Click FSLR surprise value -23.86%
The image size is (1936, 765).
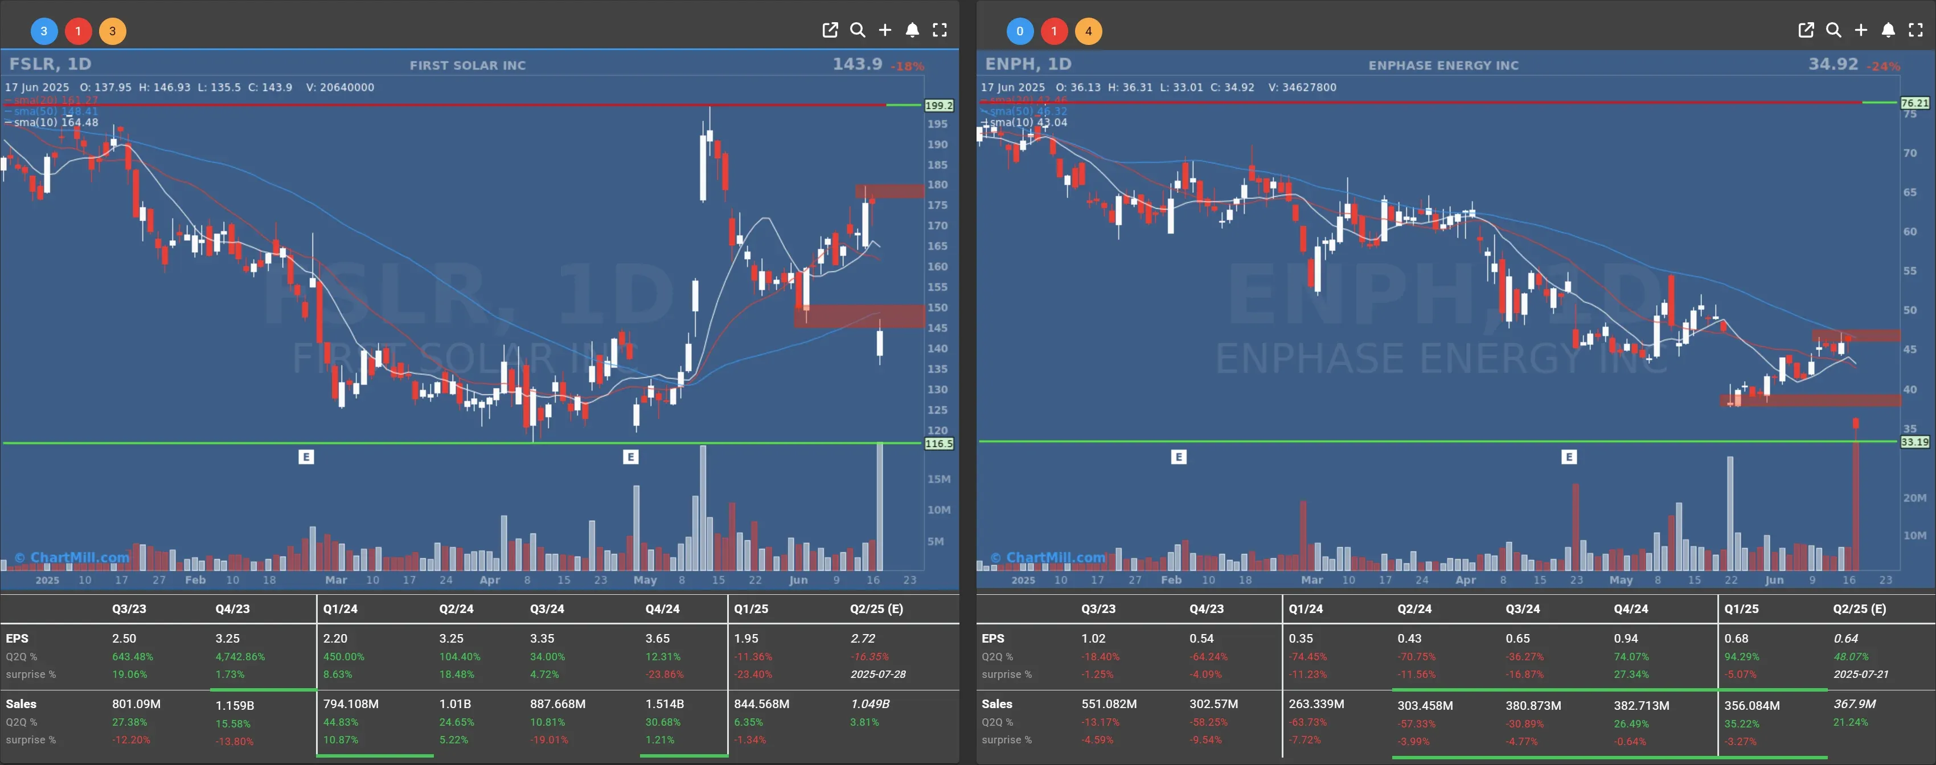(x=665, y=674)
